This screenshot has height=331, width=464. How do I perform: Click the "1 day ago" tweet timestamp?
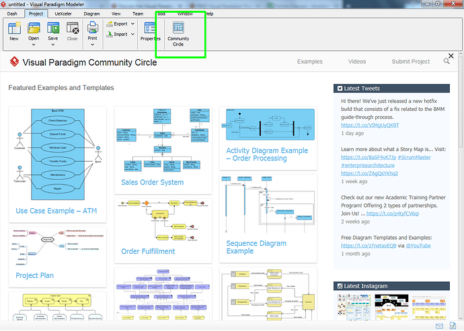click(352, 133)
